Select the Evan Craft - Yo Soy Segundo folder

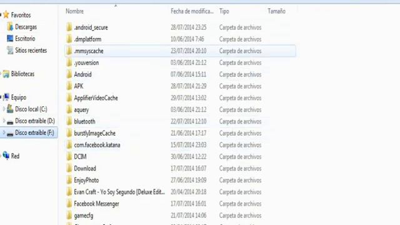(x=119, y=192)
